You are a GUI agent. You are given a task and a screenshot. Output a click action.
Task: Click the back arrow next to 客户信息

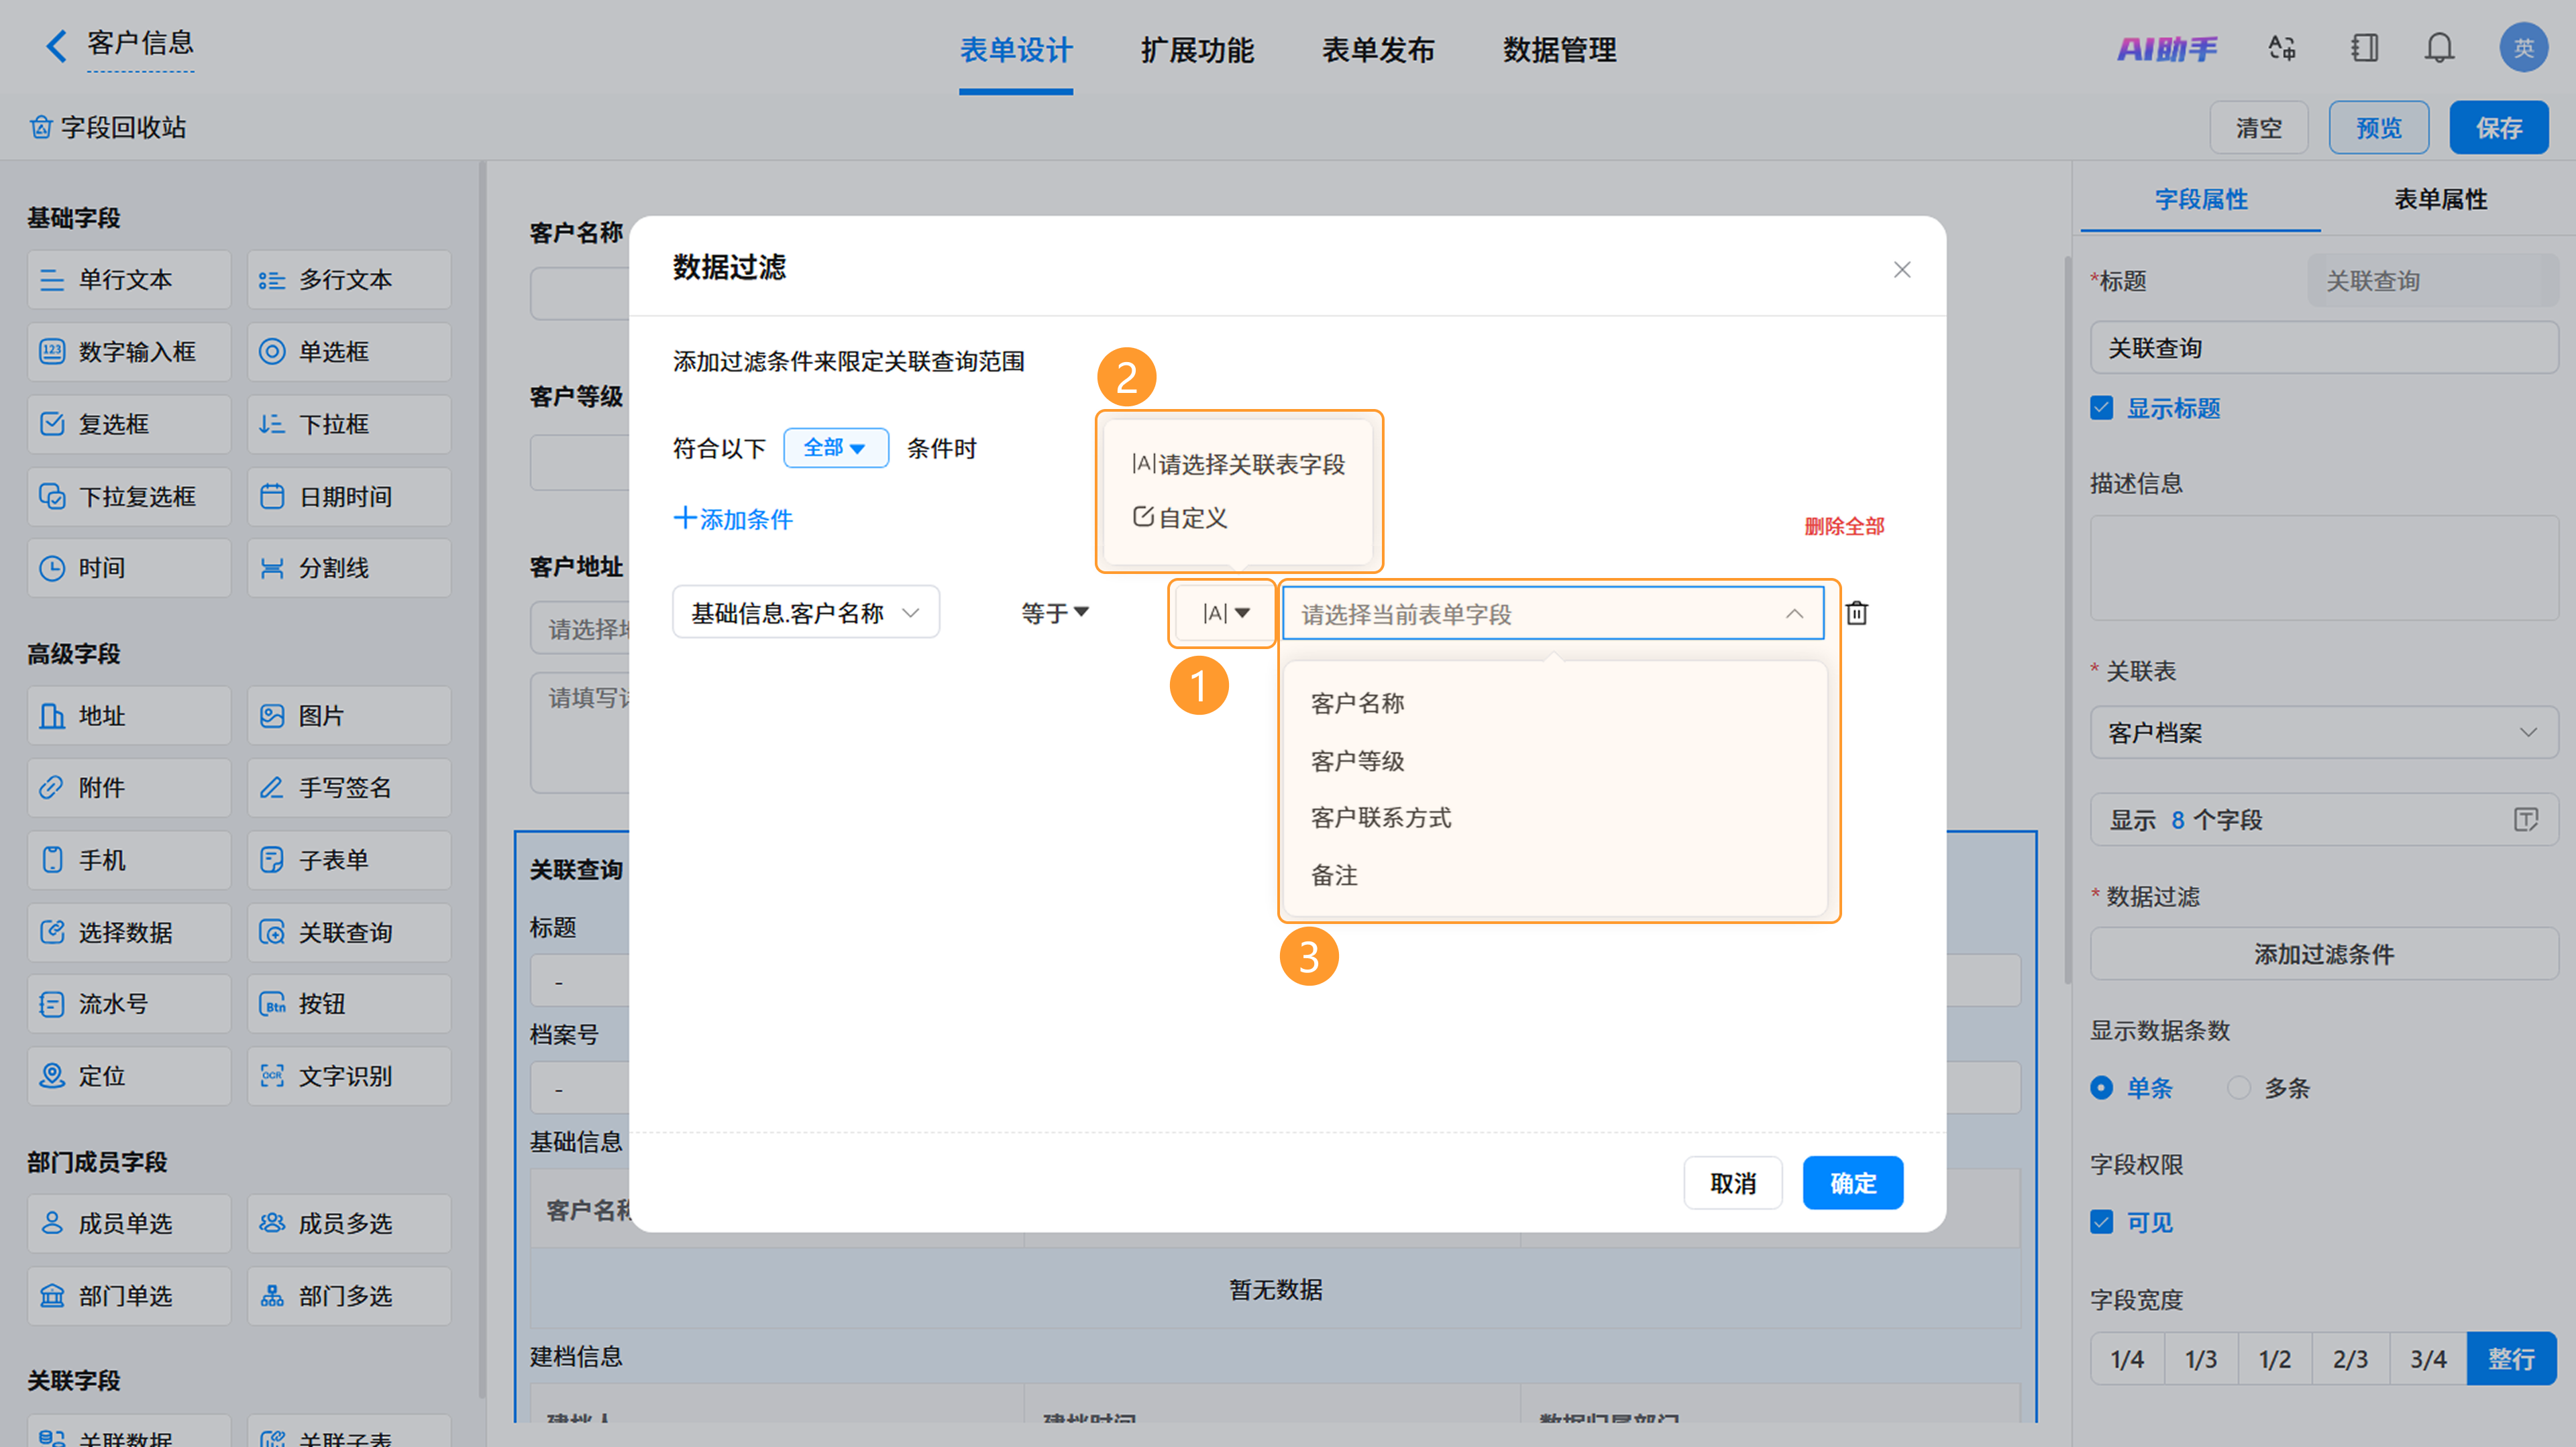pos(56,46)
